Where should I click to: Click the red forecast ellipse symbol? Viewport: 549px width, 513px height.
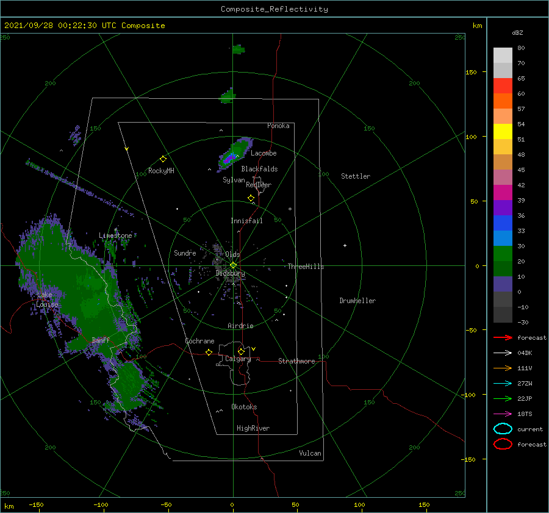point(503,444)
